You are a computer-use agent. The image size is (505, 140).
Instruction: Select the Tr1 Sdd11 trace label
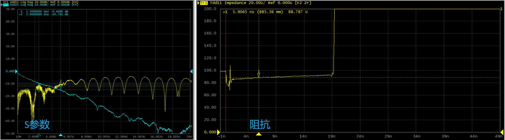pyautogui.click(x=41, y=2)
